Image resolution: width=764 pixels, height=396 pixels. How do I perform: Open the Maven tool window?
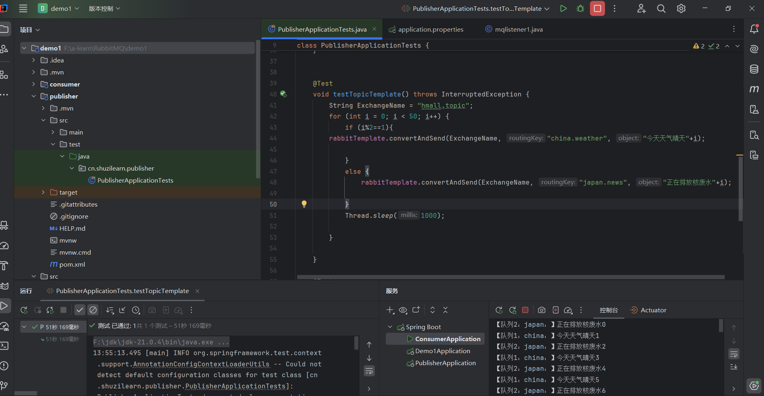tap(754, 89)
